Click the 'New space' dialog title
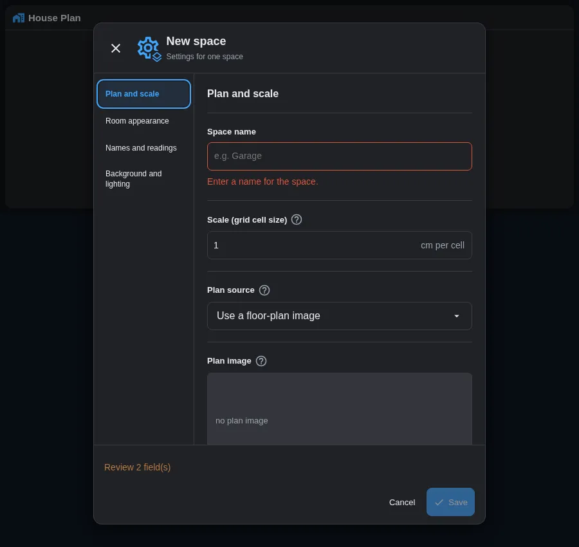Viewport: 579px width, 547px height. [196, 41]
